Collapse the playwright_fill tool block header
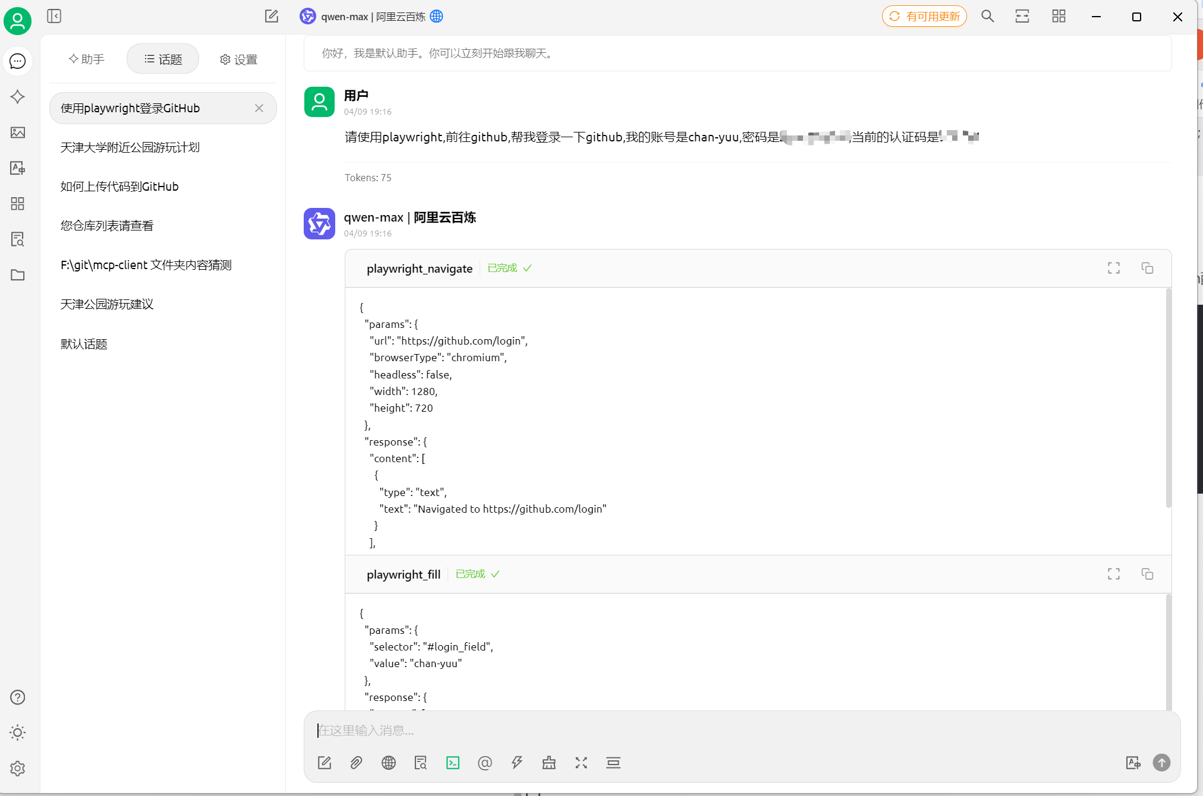Screen dimensions: 1203x796 (404, 574)
